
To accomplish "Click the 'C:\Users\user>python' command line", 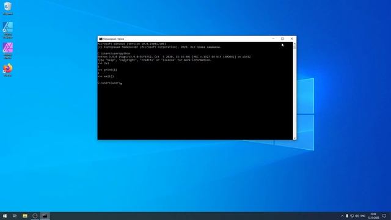I will pyautogui.click(x=114, y=54).
